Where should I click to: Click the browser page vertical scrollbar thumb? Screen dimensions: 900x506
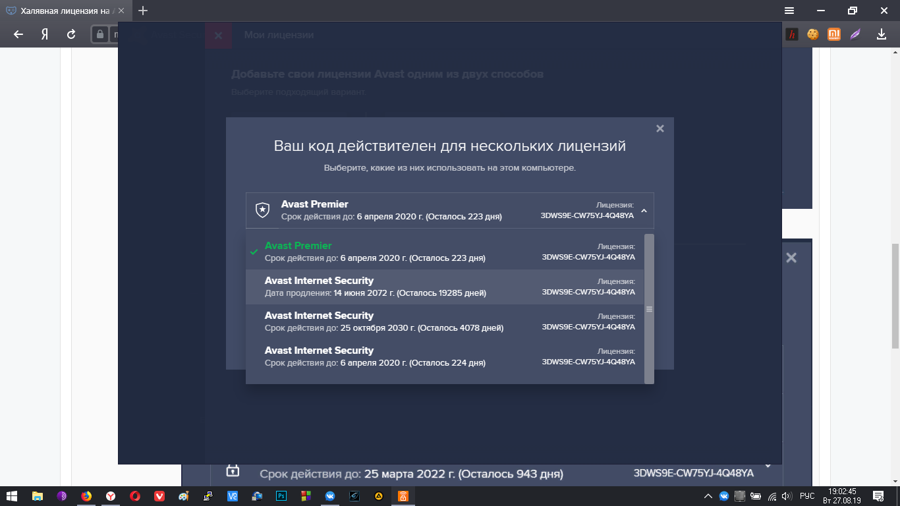pos(895,296)
